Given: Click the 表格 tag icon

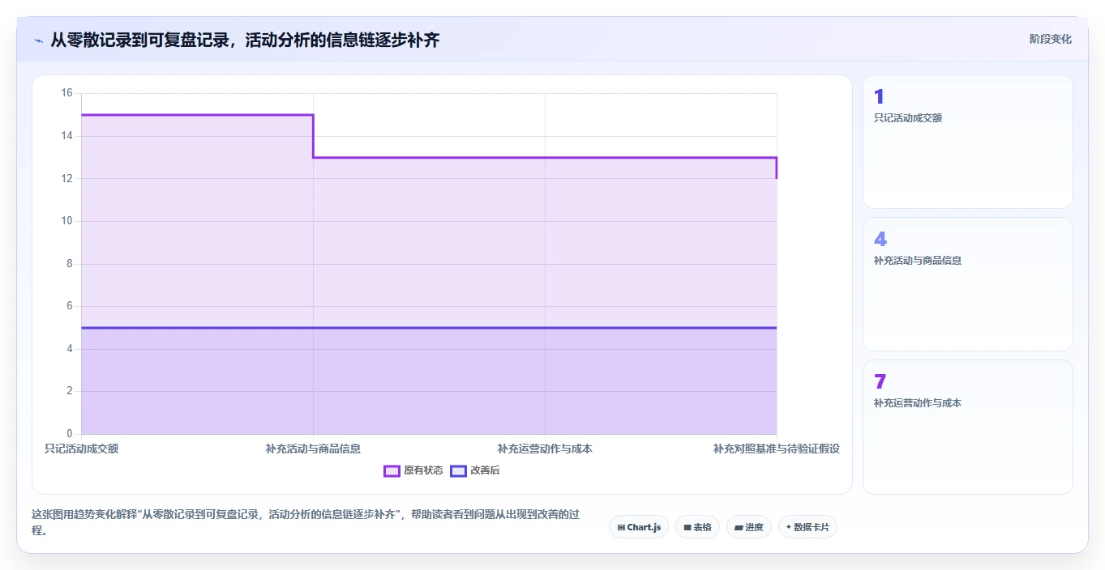Looking at the screenshot, I should [x=687, y=528].
